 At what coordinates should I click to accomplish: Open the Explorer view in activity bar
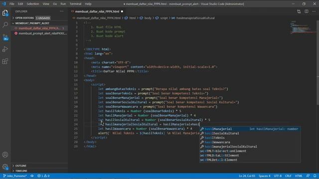point(5,13)
